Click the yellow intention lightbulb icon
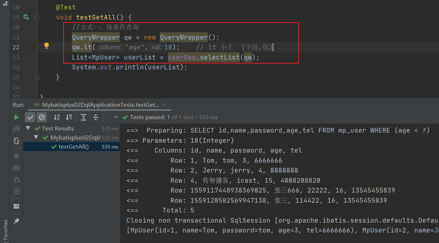 pyautogui.click(x=47, y=46)
